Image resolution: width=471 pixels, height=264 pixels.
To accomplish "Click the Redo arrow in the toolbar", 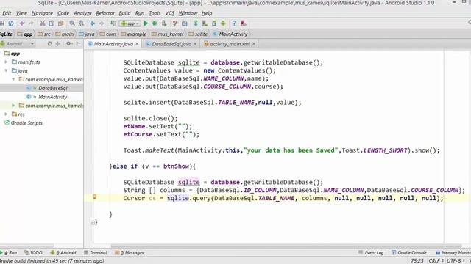I will [31, 23].
